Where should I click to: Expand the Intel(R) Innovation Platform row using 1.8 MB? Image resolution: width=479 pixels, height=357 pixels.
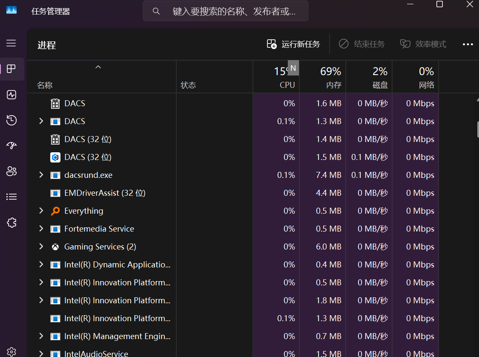click(x=41, y=300)
